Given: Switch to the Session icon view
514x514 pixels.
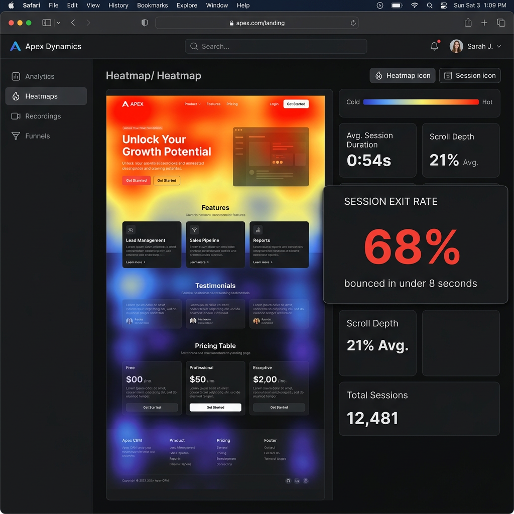Looking at the screenshot, I should click(x=469, y=75).
